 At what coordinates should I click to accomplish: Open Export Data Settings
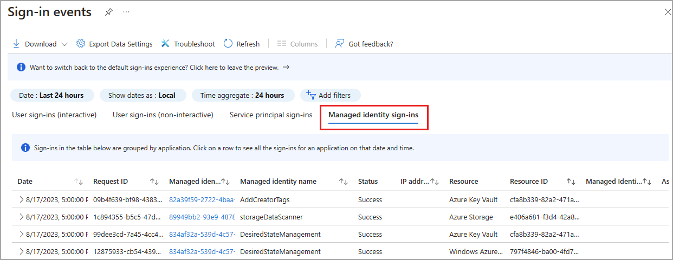tap(114, 44)
